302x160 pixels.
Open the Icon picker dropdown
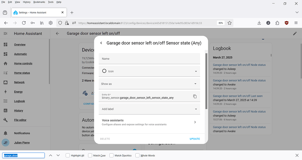click(x=149, y=71)
